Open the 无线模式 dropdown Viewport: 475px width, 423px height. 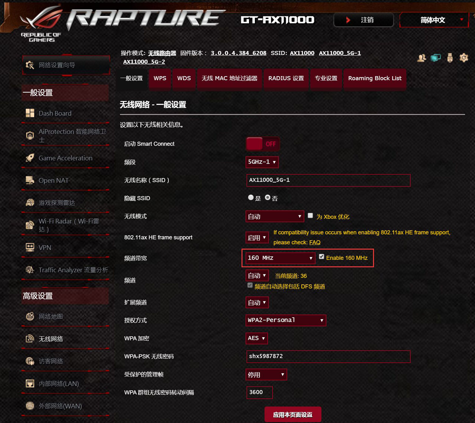(x=275, y=216)
